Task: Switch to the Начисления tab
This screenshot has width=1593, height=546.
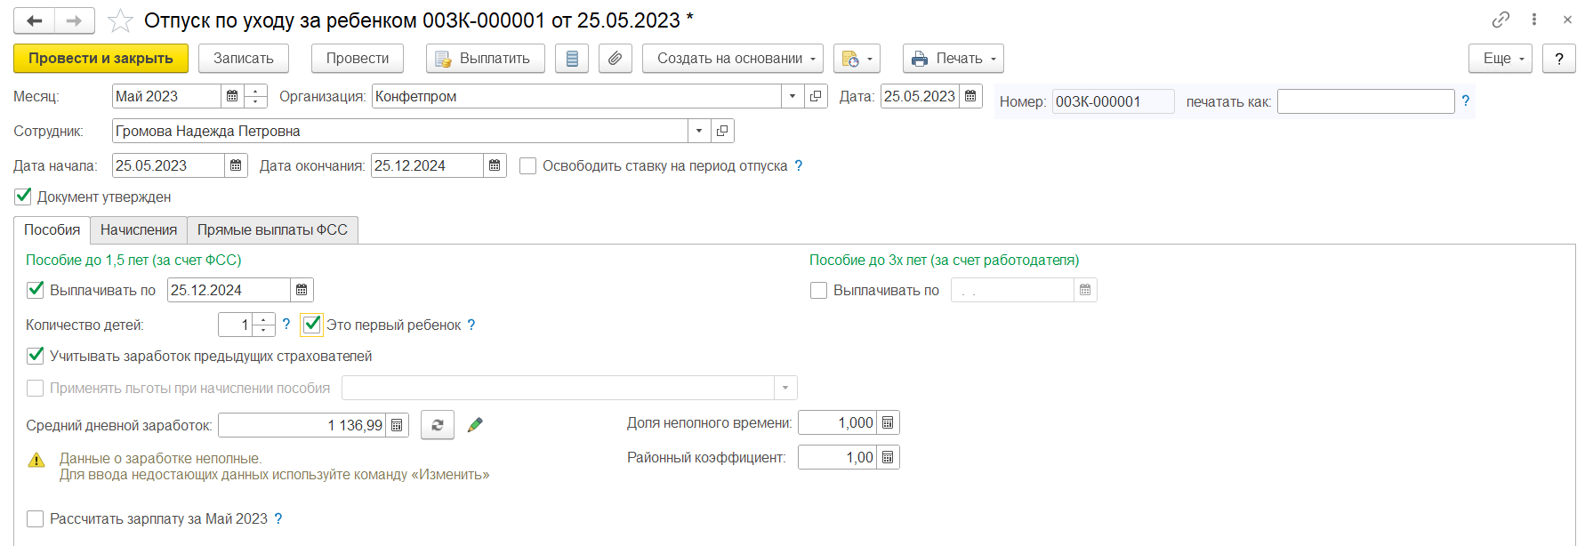Action: 139,230
